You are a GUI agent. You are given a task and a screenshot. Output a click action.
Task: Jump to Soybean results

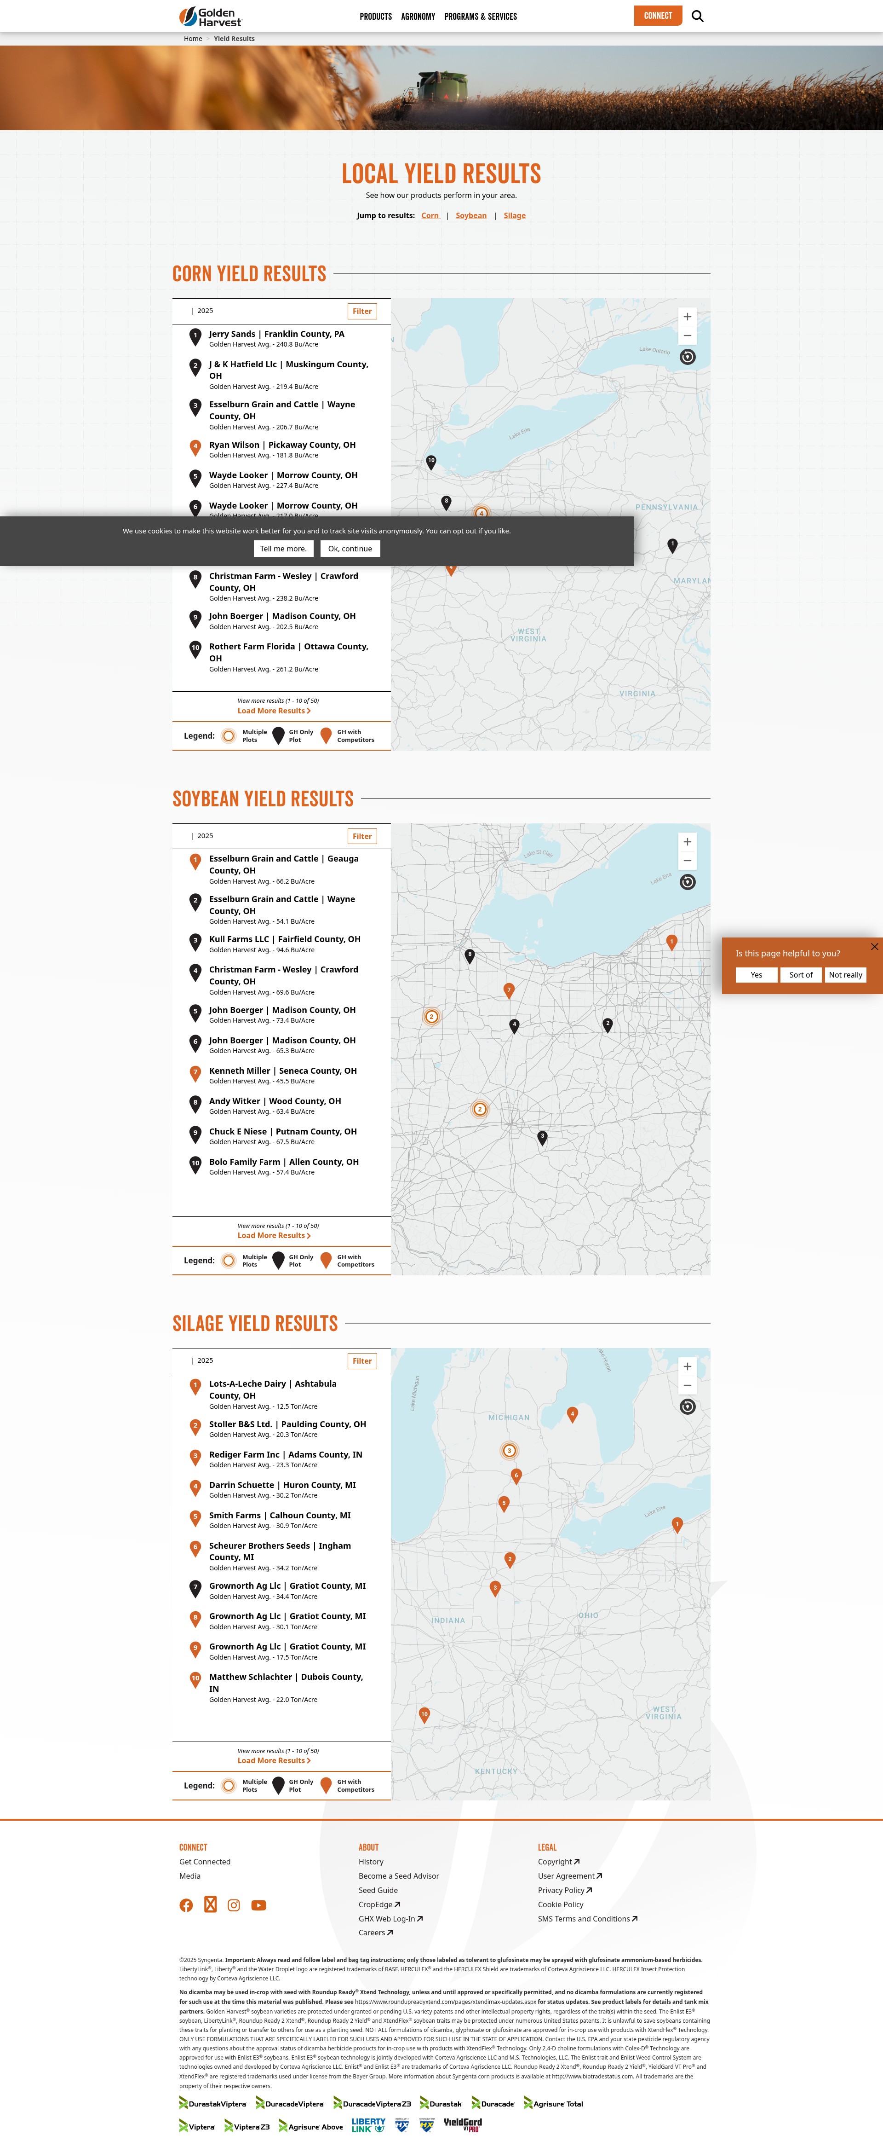point(470,216)
